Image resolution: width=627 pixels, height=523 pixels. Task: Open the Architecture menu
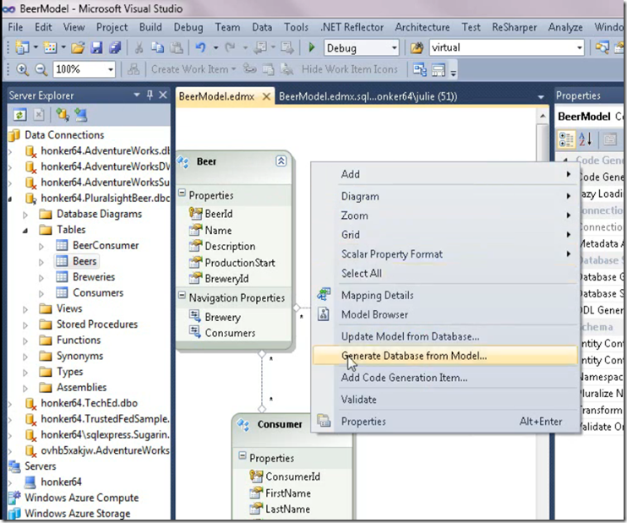pos(422,27)
